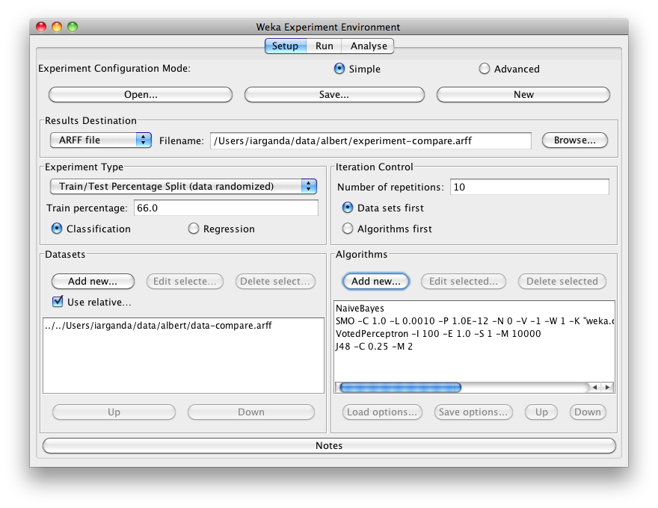This screenshot has width=658, height=508.
Task: Click the Open... button
Action: 141,95
